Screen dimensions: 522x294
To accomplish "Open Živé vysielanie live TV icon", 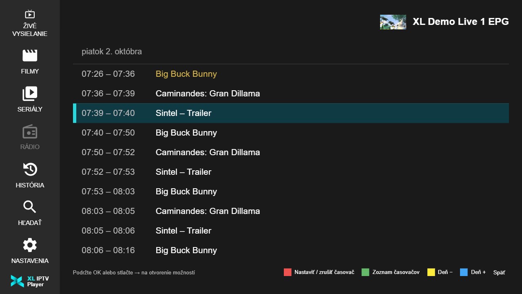I will (30, 14).
